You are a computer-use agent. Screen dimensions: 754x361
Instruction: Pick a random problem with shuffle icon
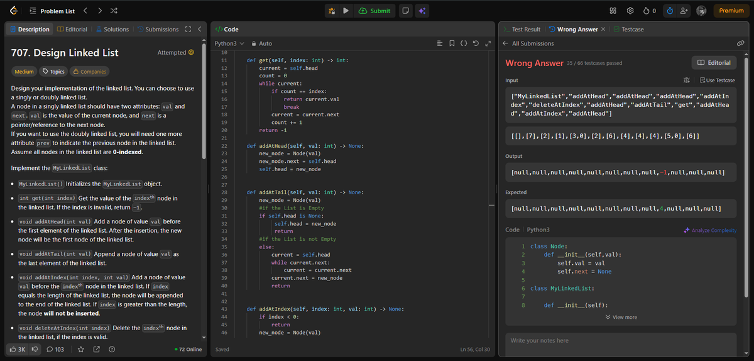point(113,11)
